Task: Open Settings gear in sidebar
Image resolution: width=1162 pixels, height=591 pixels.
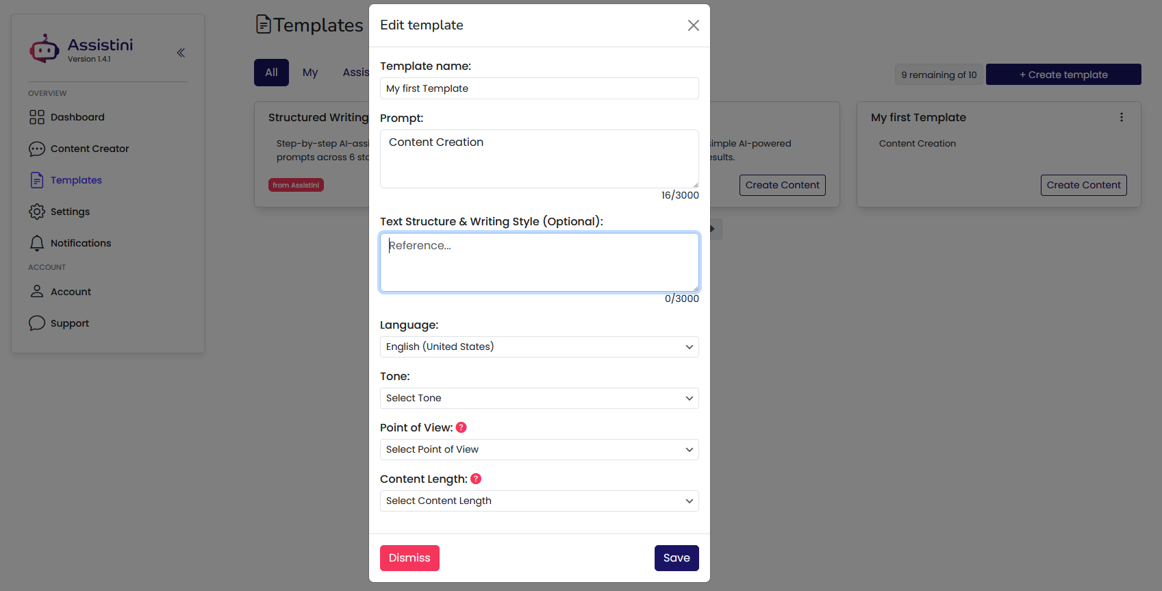Action: (37, 212)
